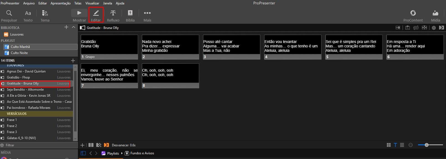Switch to grid view of slides

coord(389,145)
